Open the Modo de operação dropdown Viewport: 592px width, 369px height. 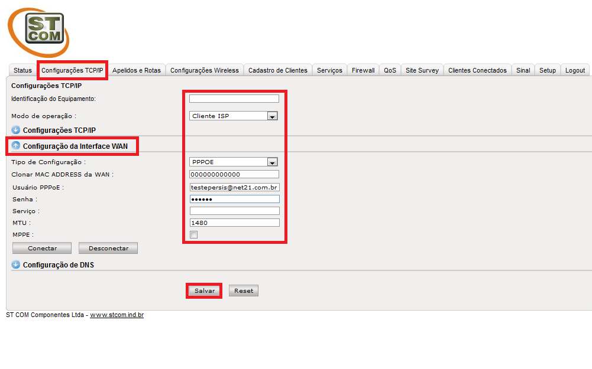click(x=272, y=116)
